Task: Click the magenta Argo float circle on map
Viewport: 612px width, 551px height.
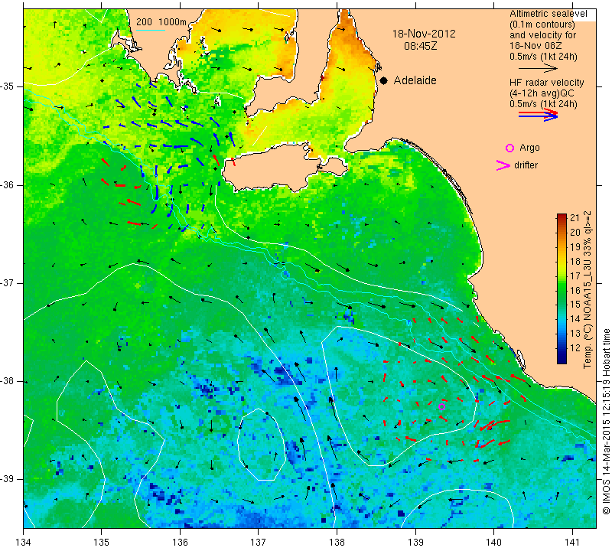Action: 442,406
